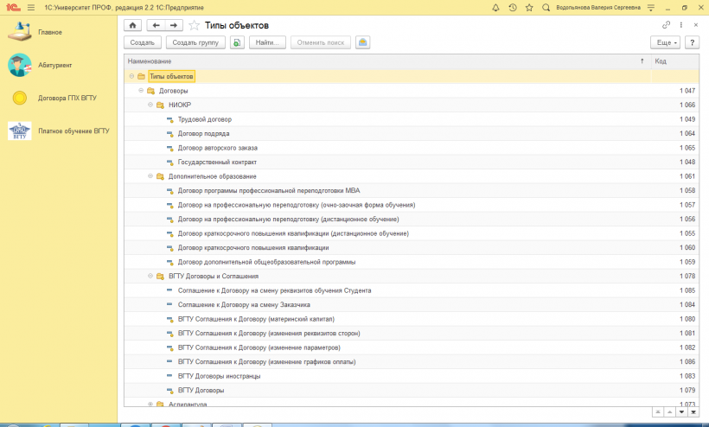This screenshot has width=709, height=427.
Task: Collapse the НИОКР group
Action: point(150,105)
